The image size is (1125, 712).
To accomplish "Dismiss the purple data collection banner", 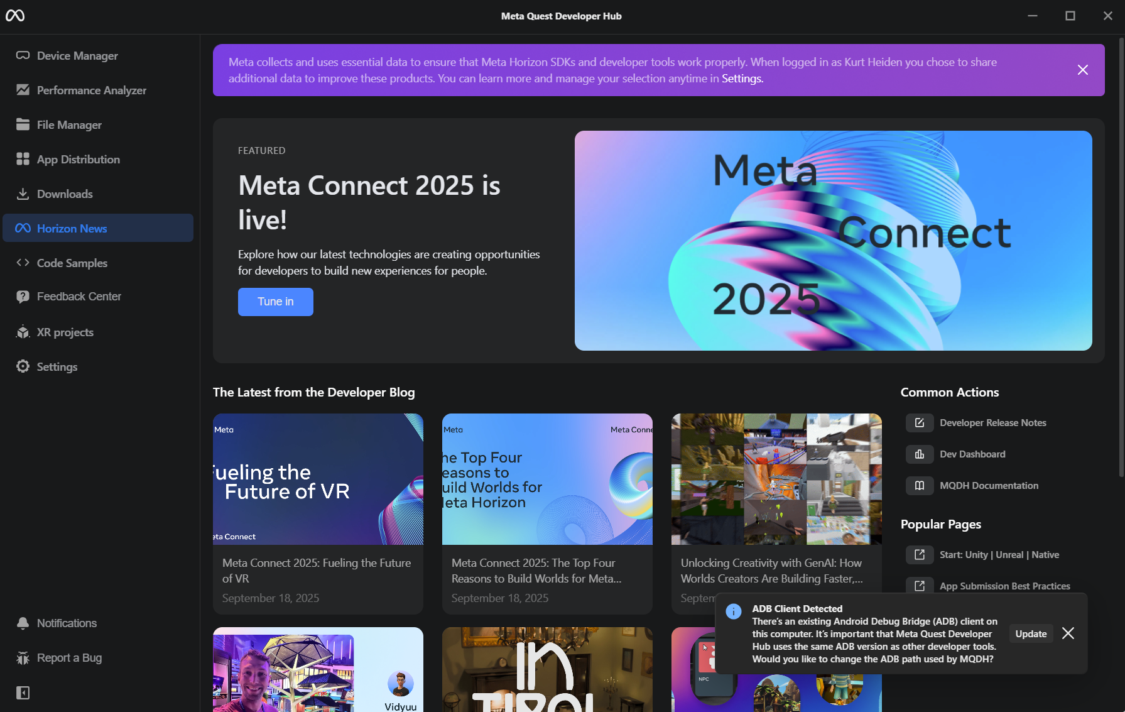I will tap(1083, 70).
